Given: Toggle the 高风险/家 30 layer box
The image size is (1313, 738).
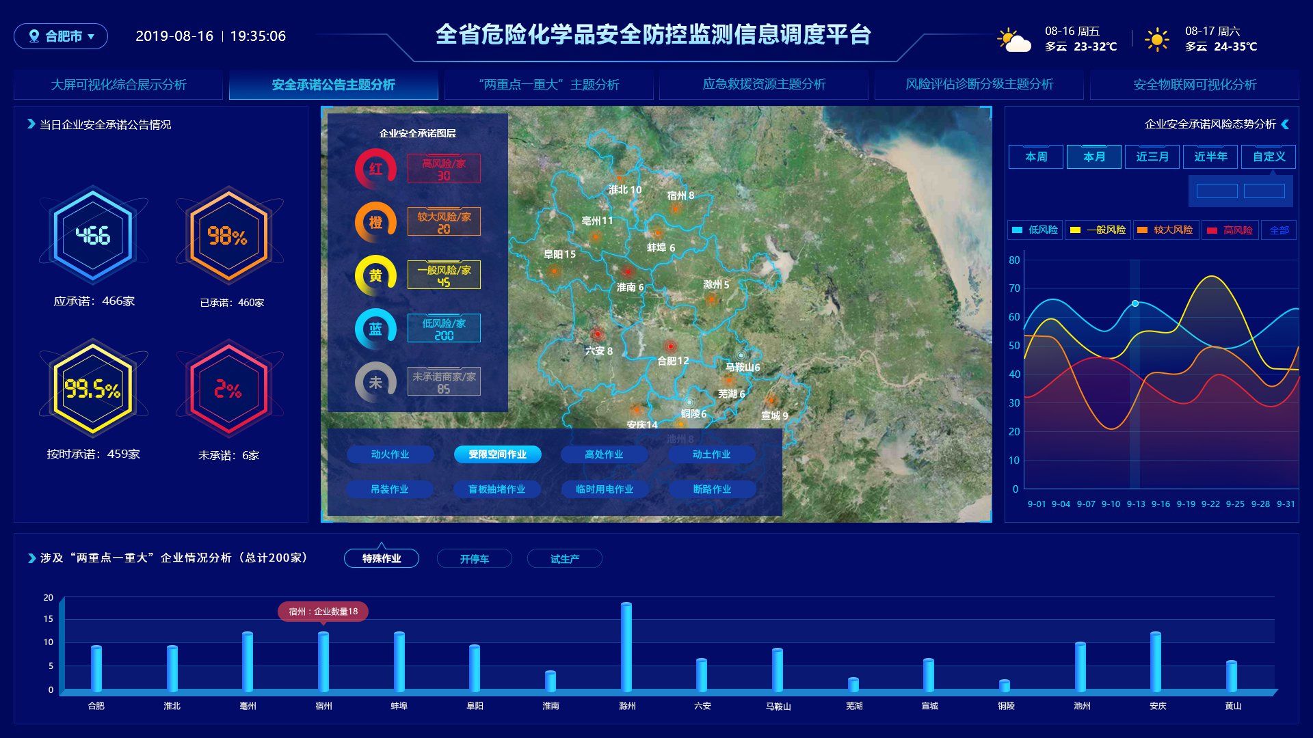Looking at the screenshot, I should 444,168.
